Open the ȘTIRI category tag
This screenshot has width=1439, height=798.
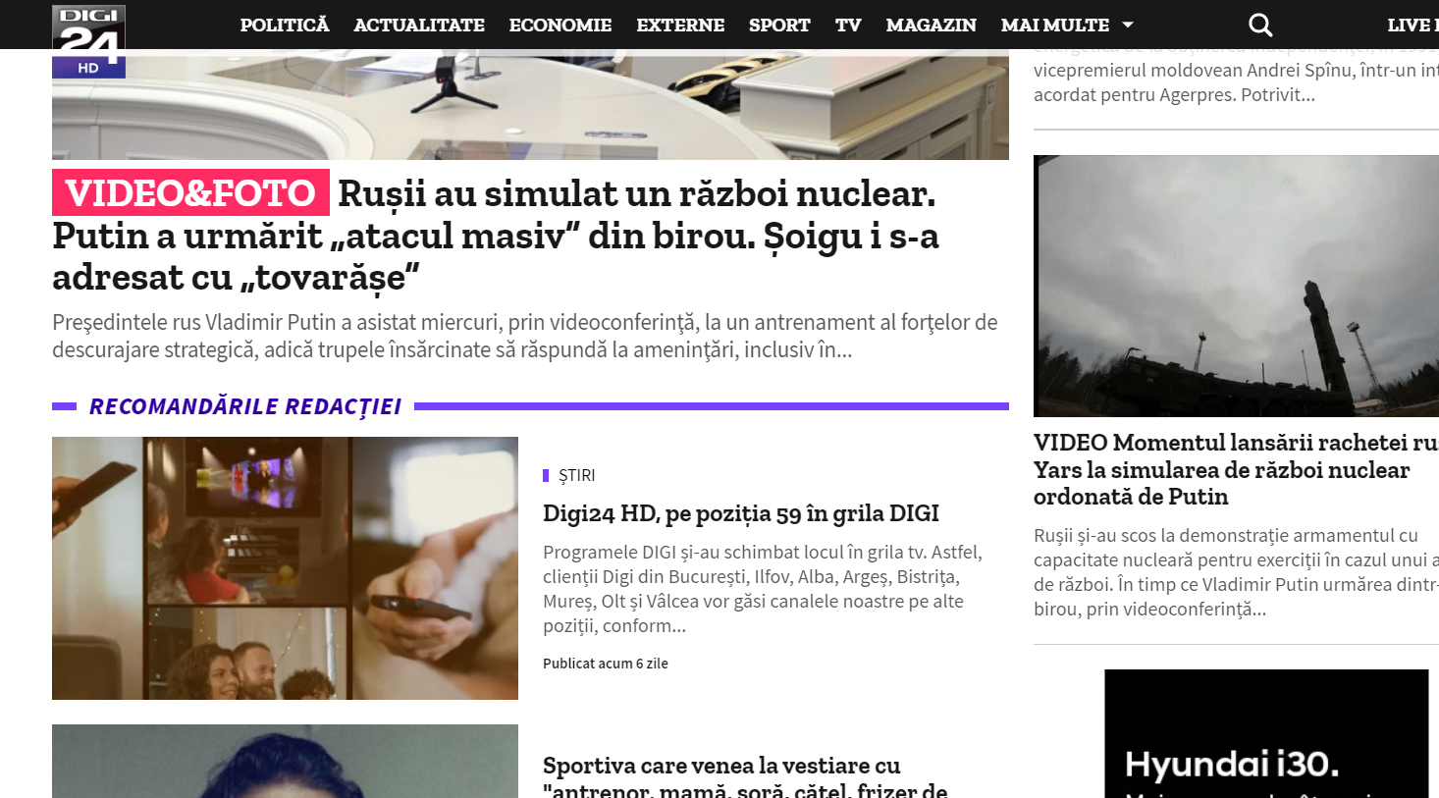(576, 475)
